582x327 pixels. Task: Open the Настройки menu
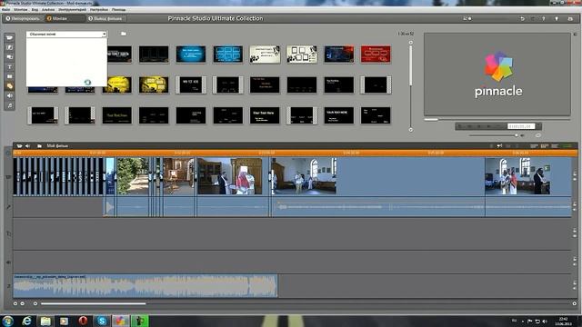tap(99, 10)
